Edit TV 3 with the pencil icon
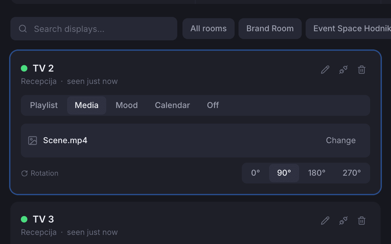391x244 pixels. click(x=325, y=221)
